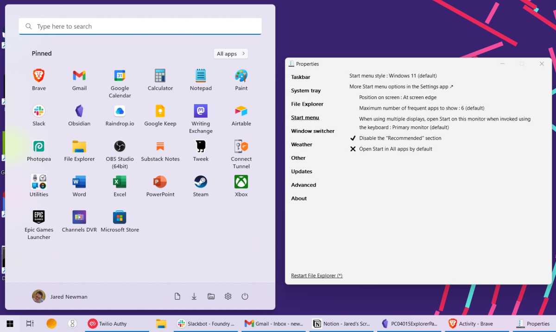Switch to Gmail Inbox taskbar window
This screenshot has height=332, width=556.
click(x=273, y=324)
